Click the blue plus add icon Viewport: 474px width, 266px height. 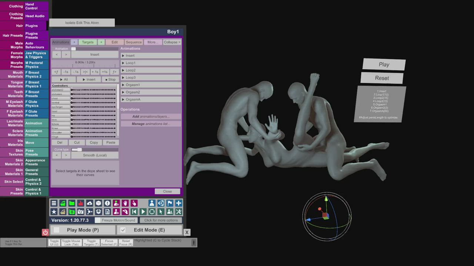178,203
